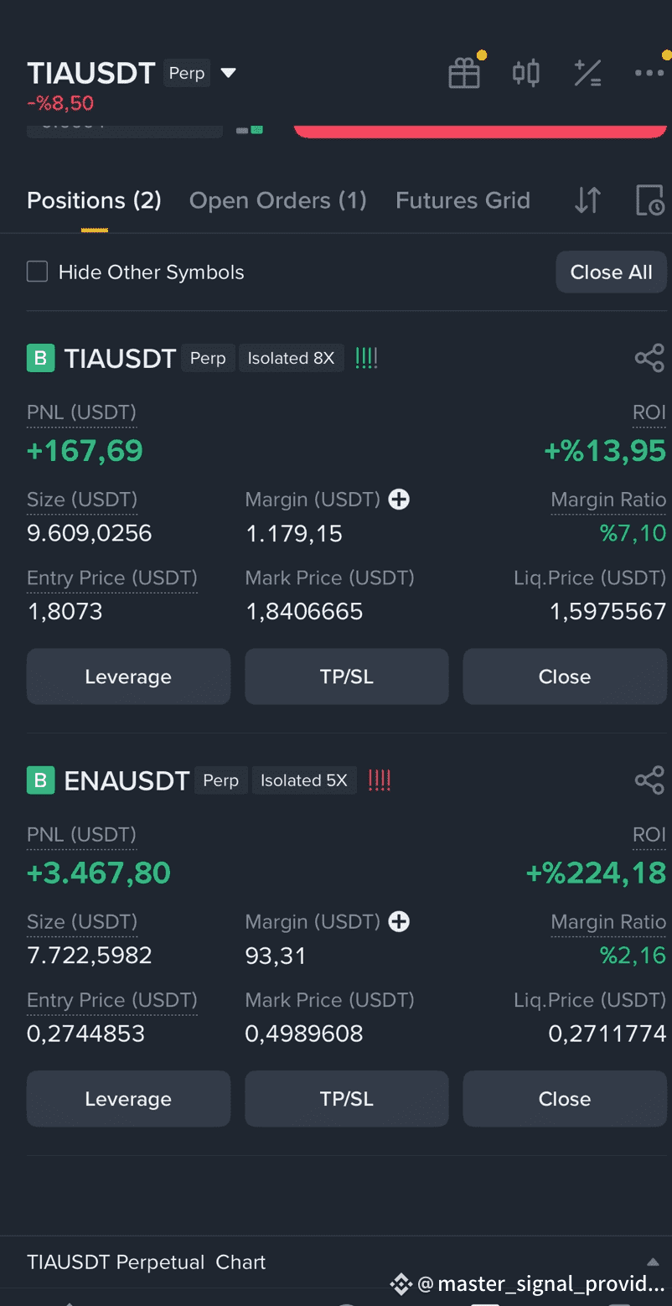672x1306 pixels.
Task: Add margin to TIAUSDT with the plus icon
Action: click(x=399, y=499)
